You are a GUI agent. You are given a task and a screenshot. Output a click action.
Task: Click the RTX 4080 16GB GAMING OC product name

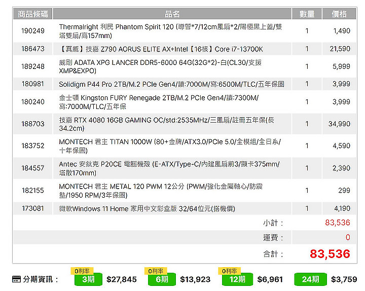[x=167, y=124]
